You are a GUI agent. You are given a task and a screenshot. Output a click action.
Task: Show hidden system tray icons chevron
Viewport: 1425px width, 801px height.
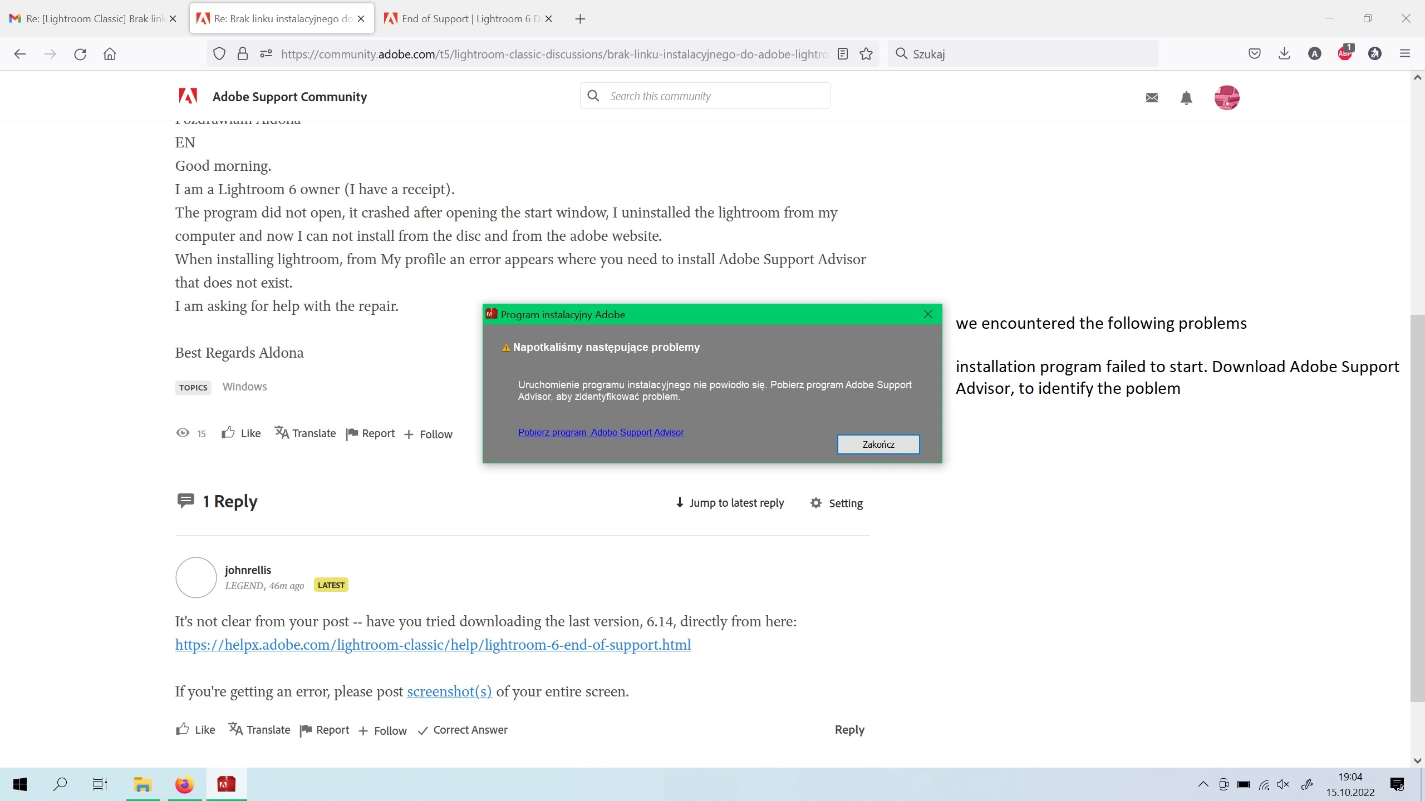[1203, 784]
